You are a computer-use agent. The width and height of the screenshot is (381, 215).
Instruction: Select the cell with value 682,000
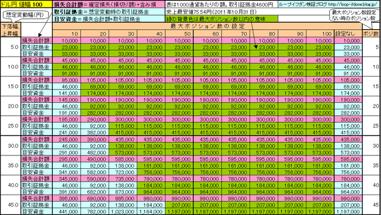pyautogui.click(x=95, y=192)
